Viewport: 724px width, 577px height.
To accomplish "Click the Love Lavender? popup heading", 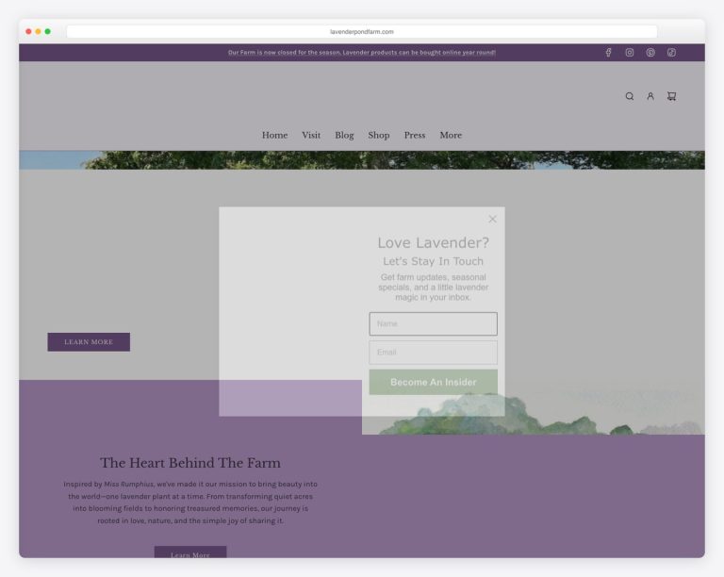I will click(x=433, y=243).
